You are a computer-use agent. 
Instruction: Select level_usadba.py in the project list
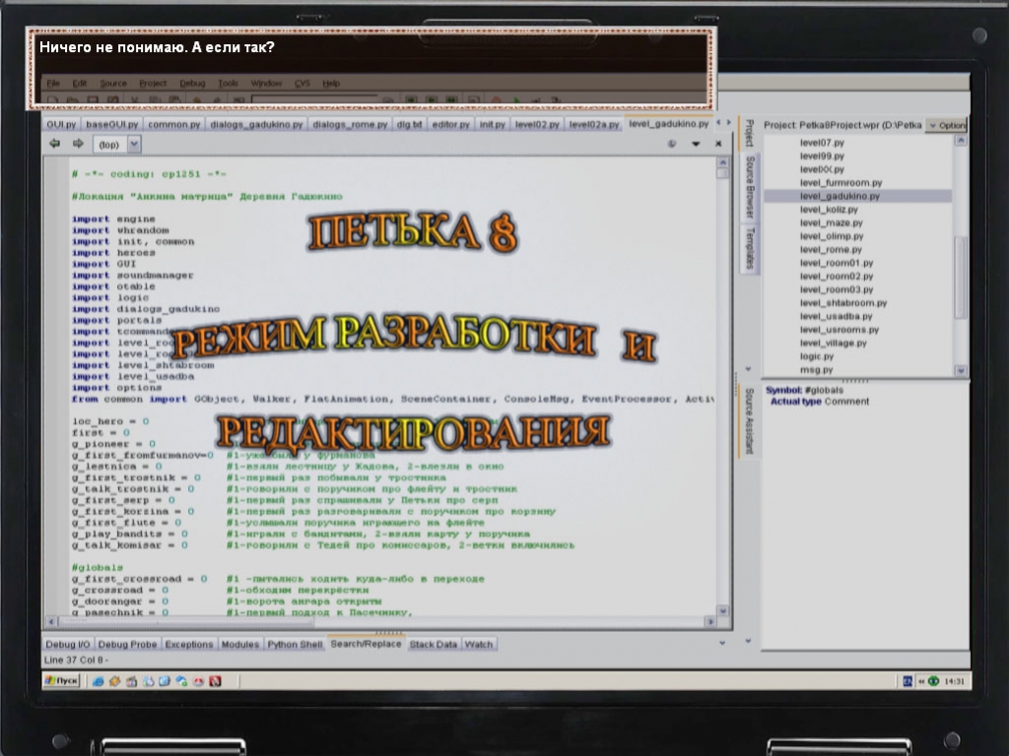pyautogui.click(x=836, y=316)
